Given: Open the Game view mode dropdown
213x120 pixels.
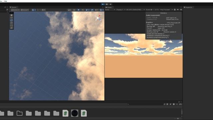Looking at the screenshot, I should pyautogui.click(x=110, y=10).
